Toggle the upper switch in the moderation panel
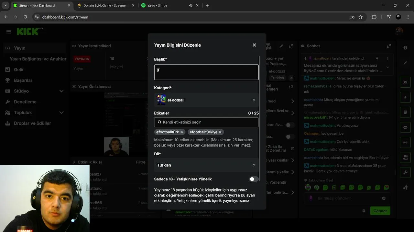This screenshot has width=414, height=232. pyautogui.click(x=290, y=125)
